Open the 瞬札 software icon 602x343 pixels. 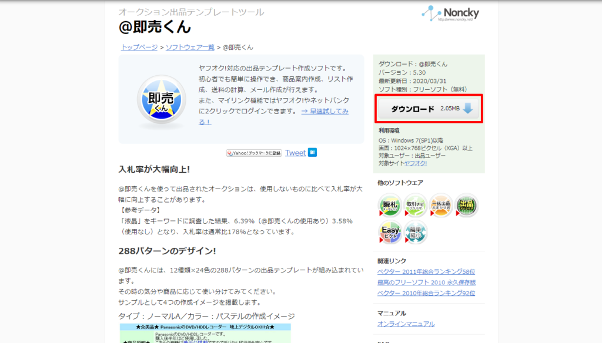click(x=390, y=205)
